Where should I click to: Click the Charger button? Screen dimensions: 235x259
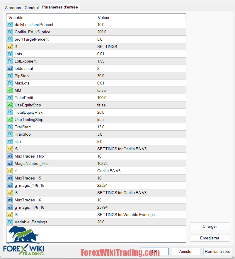tap(210, 226)
